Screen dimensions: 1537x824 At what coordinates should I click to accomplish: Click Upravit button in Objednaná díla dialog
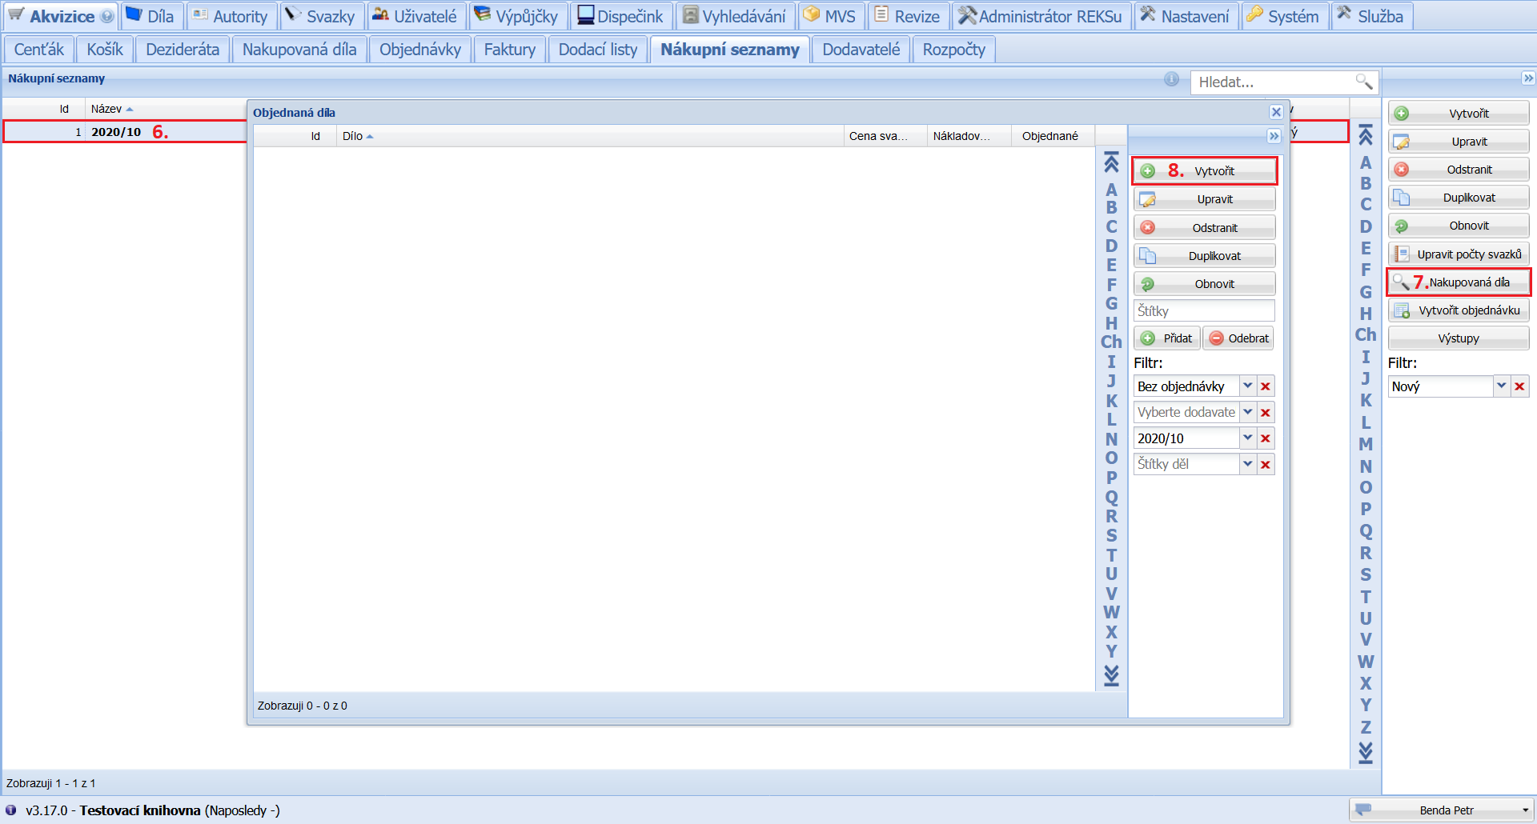(x=1204, y=199)
